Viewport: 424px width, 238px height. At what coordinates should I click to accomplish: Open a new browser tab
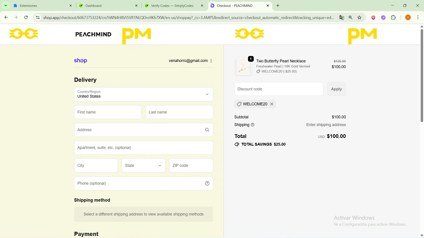click(x=278, y=6)
